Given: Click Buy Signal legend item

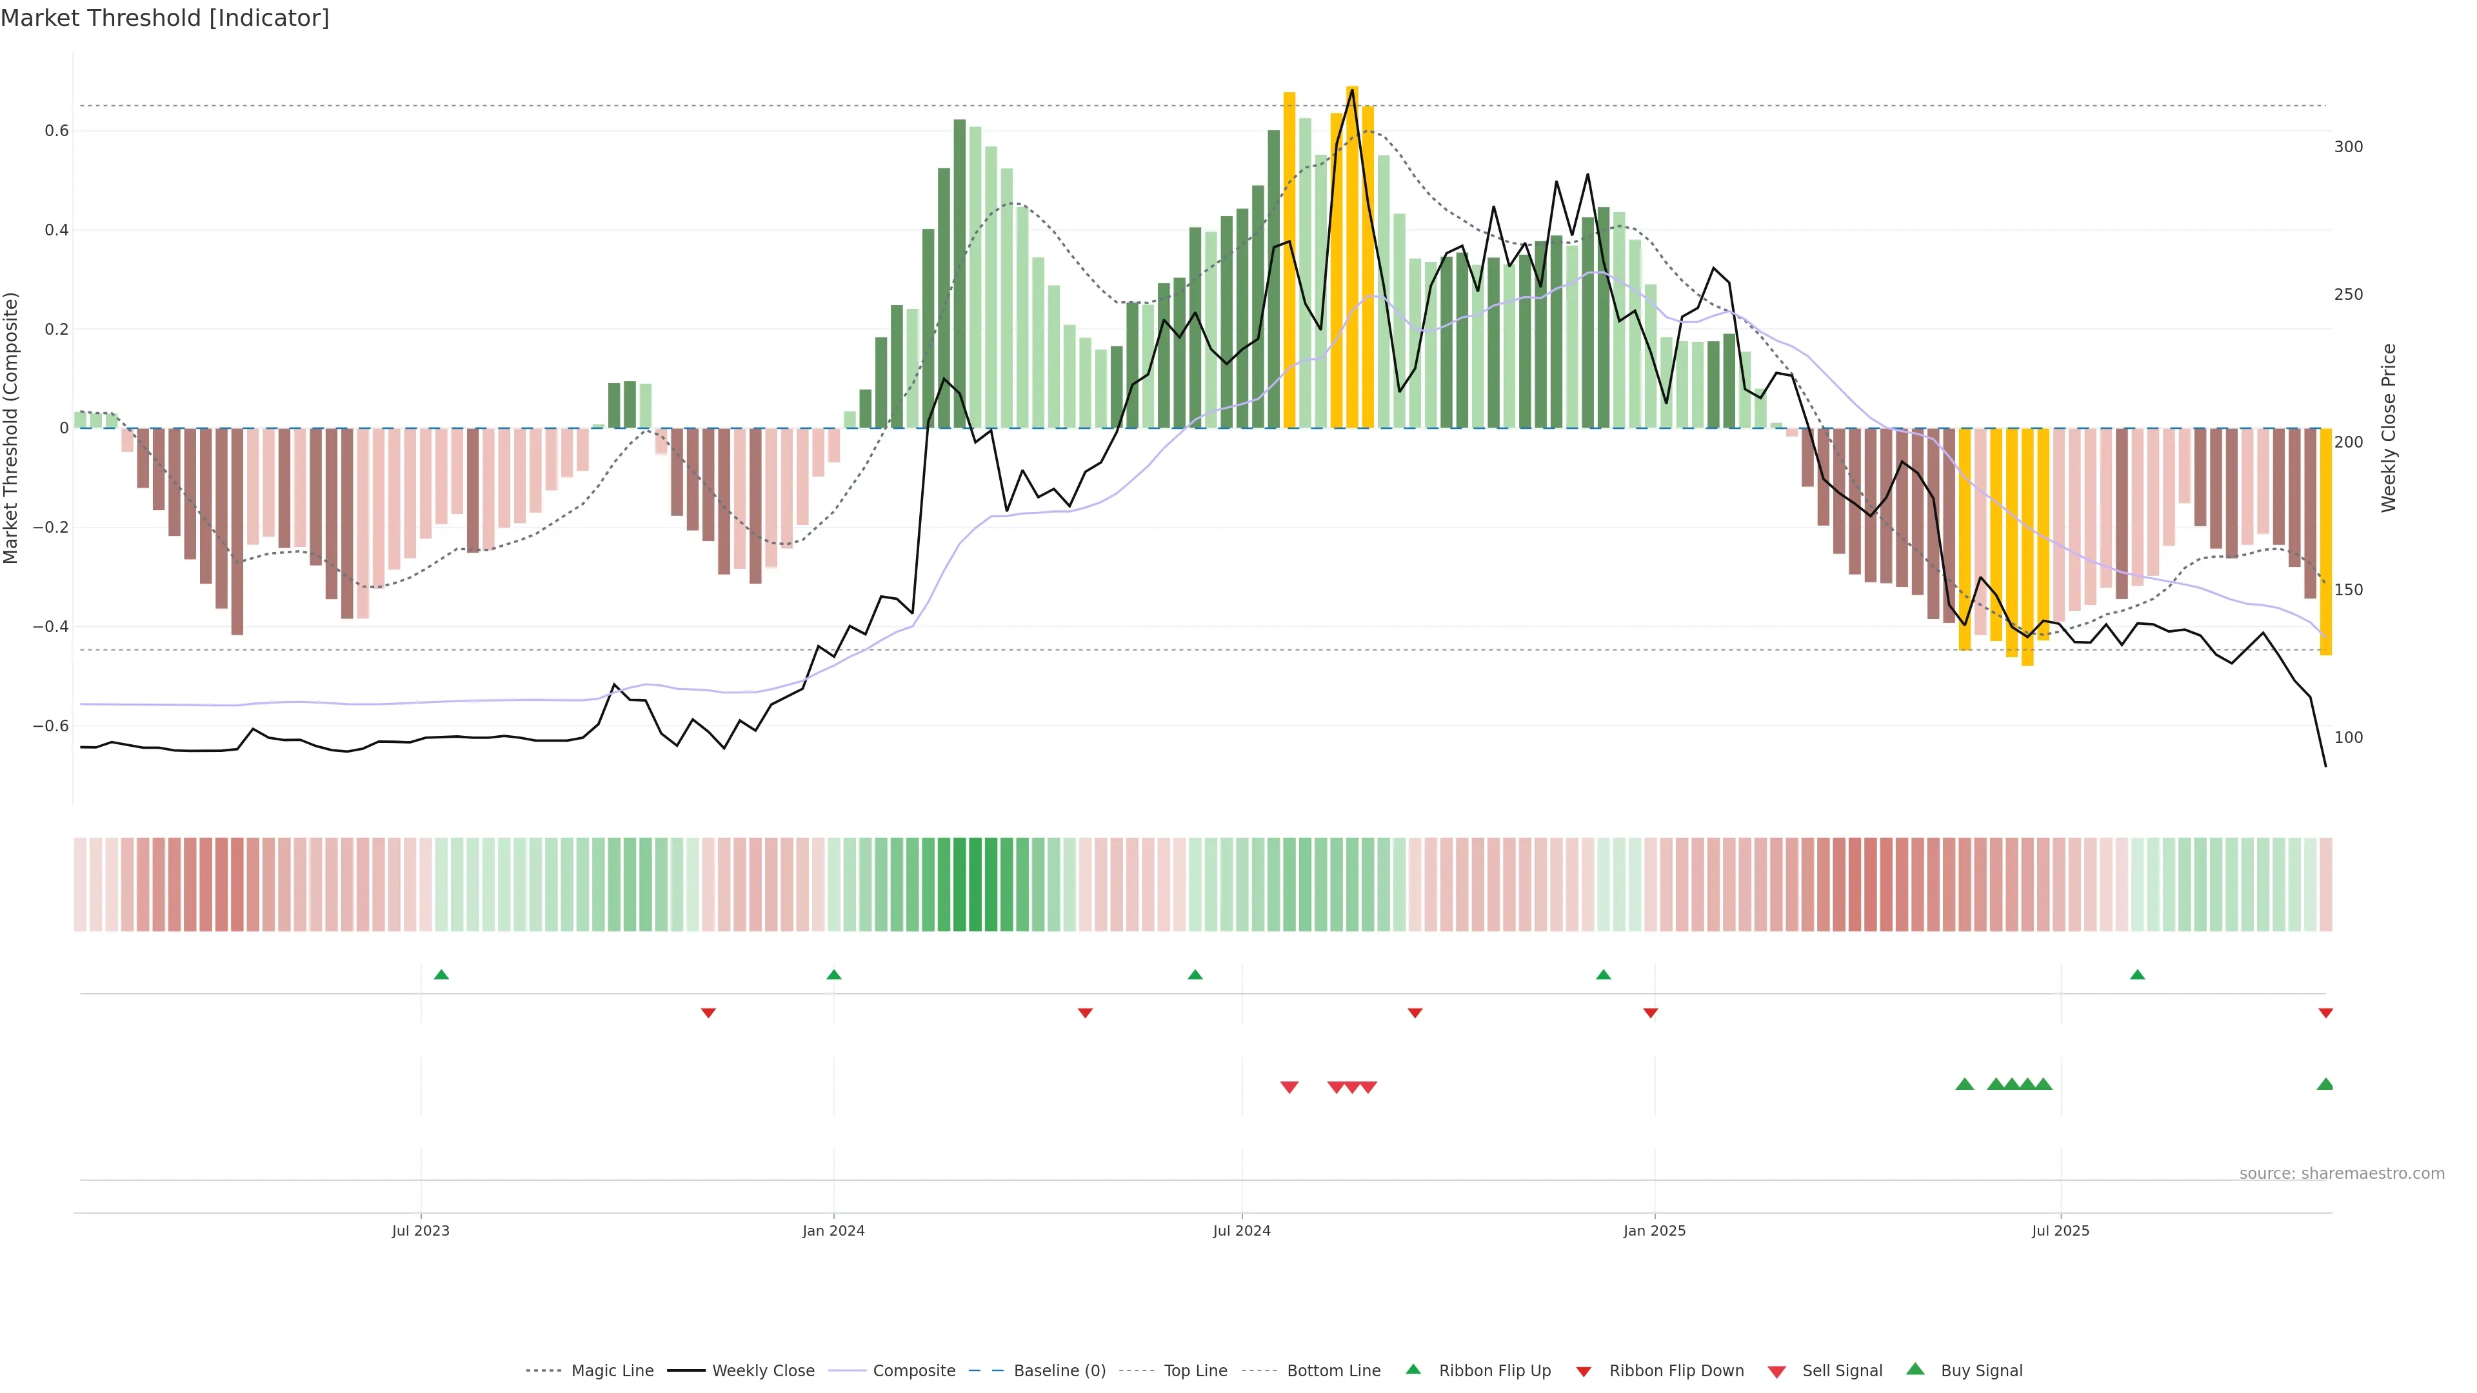Looking at the screenshot, I should [1981, 1371].
